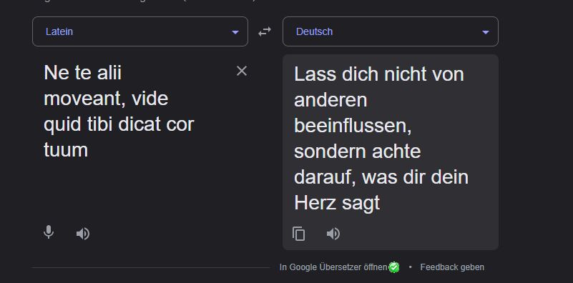
Task: Listen to the Latin source text
Action: click(83, 234)
